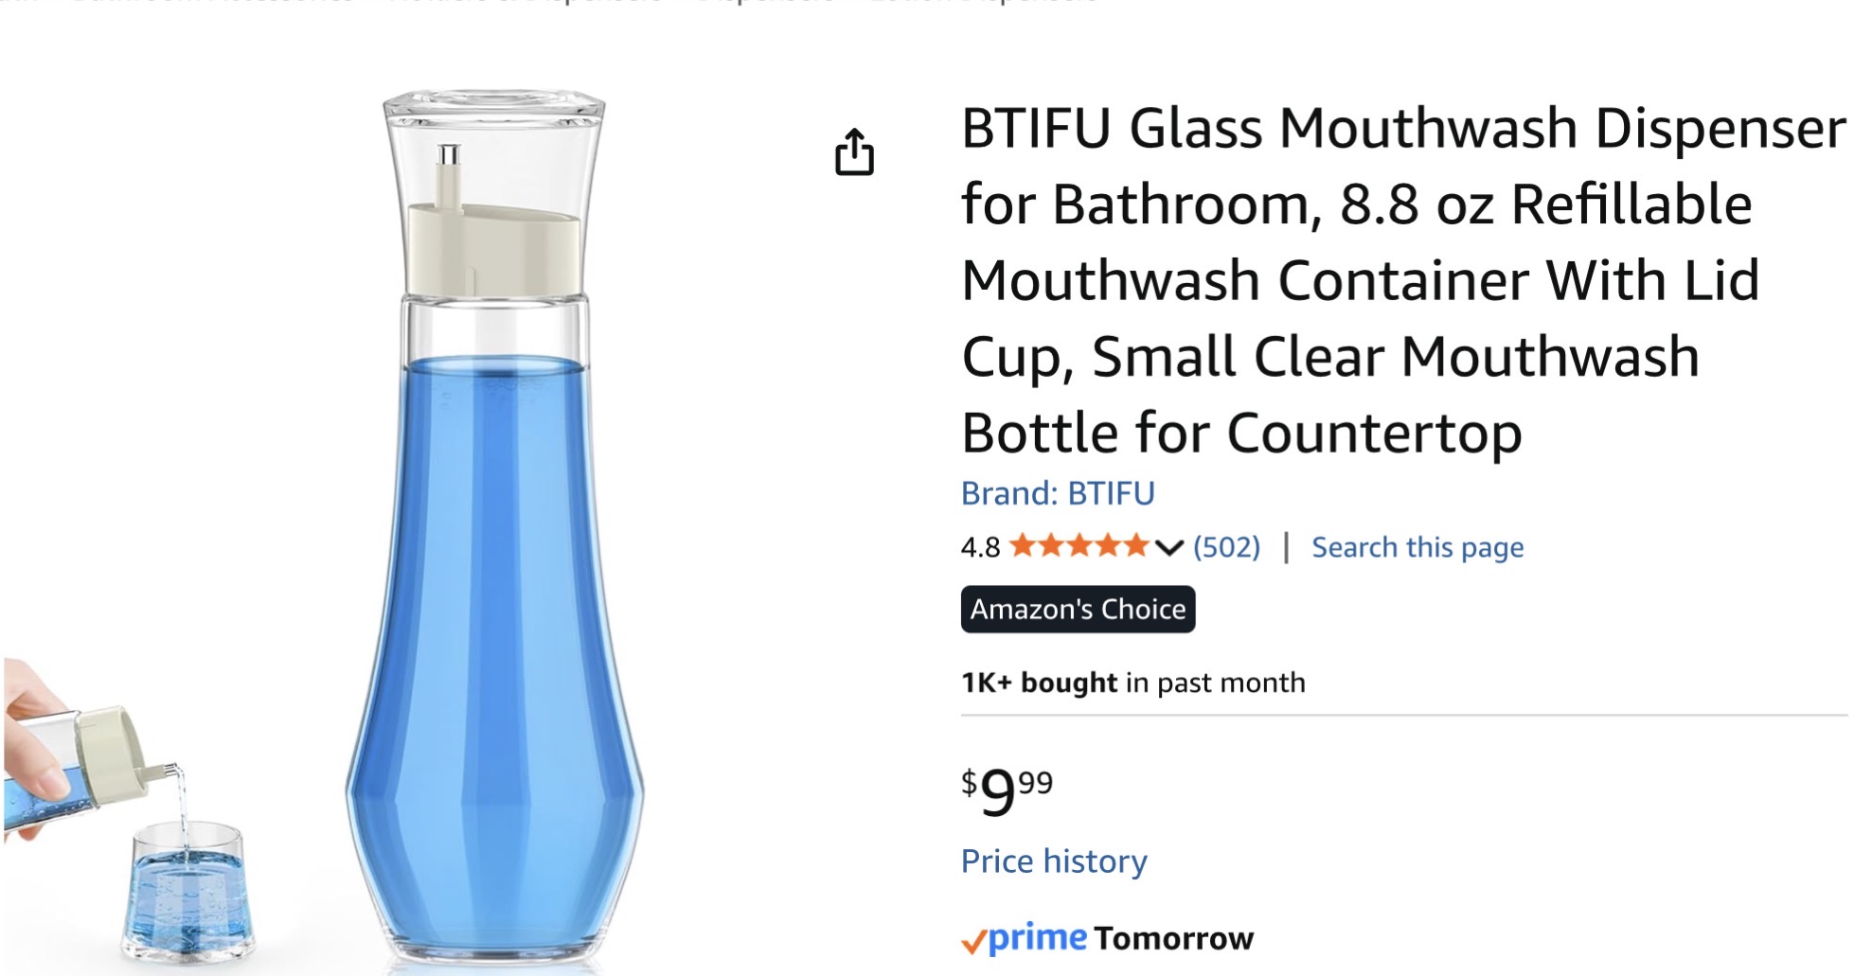Click the 1K+ bought in past month text
The image size is (1872, 976).
pos(1132,683)
